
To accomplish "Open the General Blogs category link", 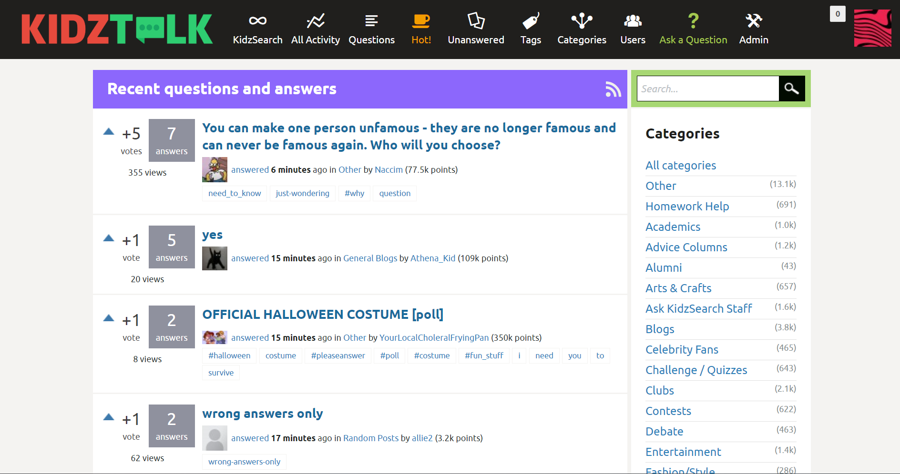I will [x=370, y=258].
